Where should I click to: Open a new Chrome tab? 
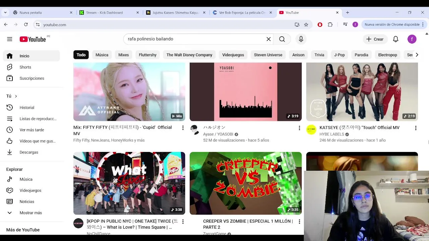pyautogui.click(x=348, y=12)
